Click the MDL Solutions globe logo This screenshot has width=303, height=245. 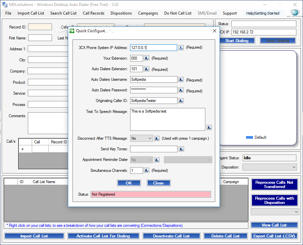pyautogui.click(x=294, y=13)
